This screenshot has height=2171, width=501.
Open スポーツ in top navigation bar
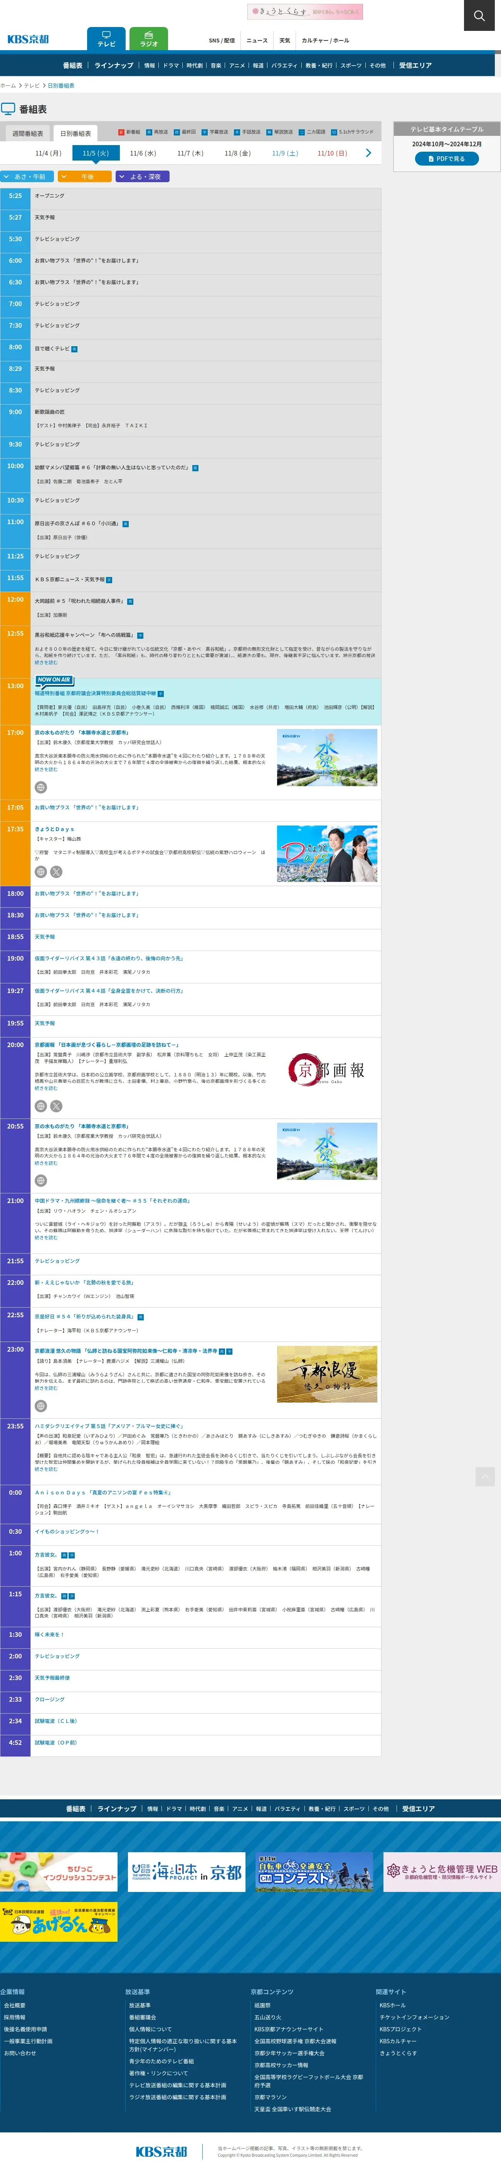pos(351,66)
